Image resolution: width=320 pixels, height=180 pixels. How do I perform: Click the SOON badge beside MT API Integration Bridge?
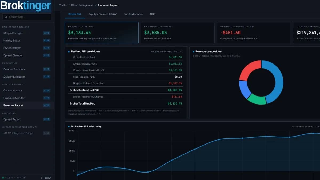[47, 133]
